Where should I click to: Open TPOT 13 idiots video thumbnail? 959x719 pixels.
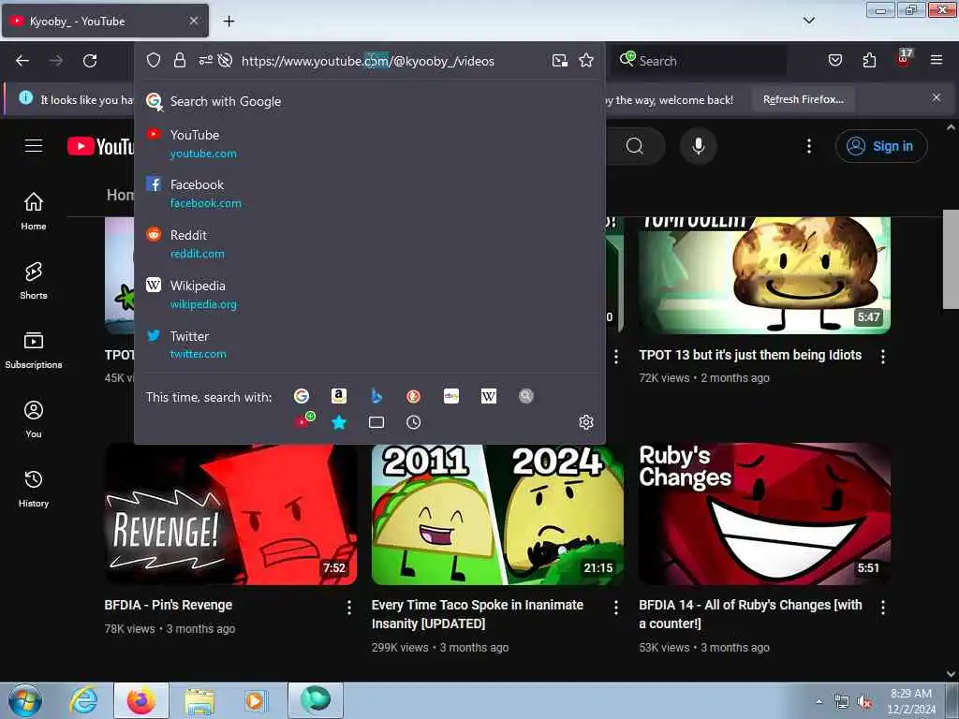click(x=764, y=275)
